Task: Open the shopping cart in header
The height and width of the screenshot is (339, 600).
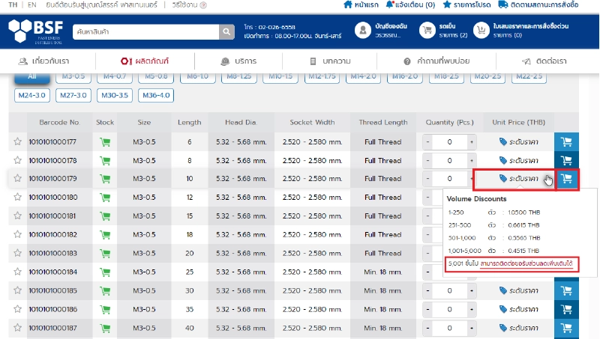Action: pyautogui.click(x=428, y=31)
